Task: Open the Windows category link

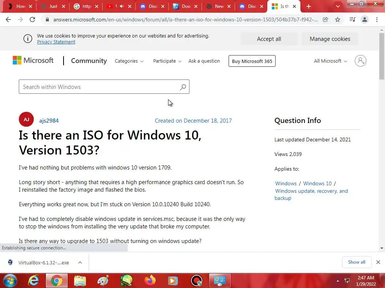Action: click(x=286, y=183)
